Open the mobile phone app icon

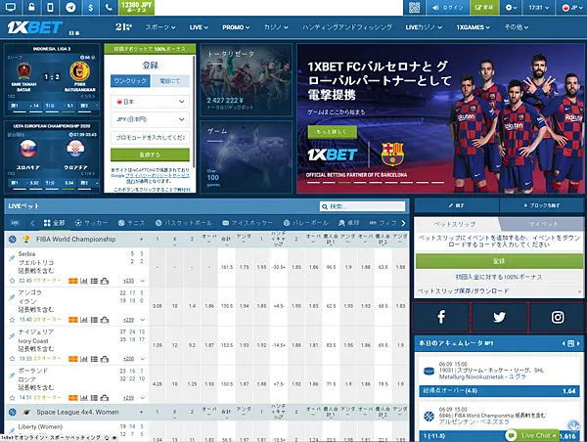[x=51, y=7]
